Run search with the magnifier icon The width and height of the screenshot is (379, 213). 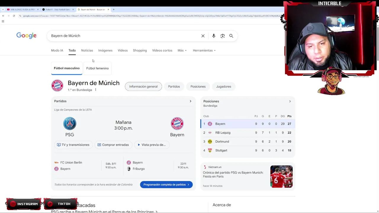pos(231,36)
